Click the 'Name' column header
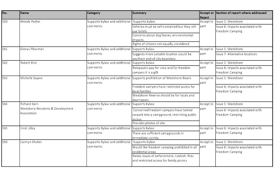This screenshot has width=278, height=192. tap(53, 15)
